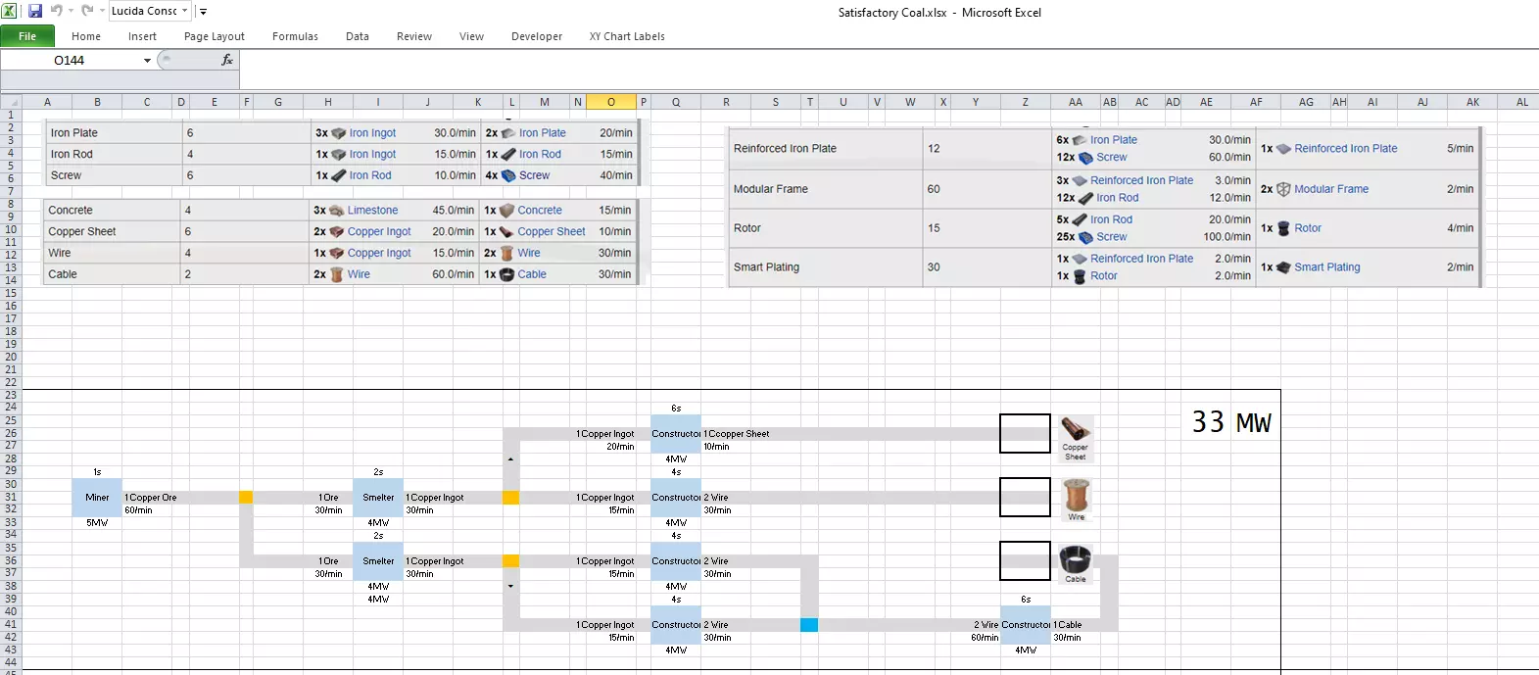
Task: Open the Undo history dropdown arrow
Action: coord(71,12)
